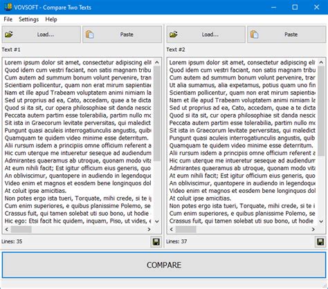Image resolution: width=328 pixels, height=289 pixels.
Task: Click 'Quamquam te quidem video' line in Text #1
Action: tap(77, 138)
